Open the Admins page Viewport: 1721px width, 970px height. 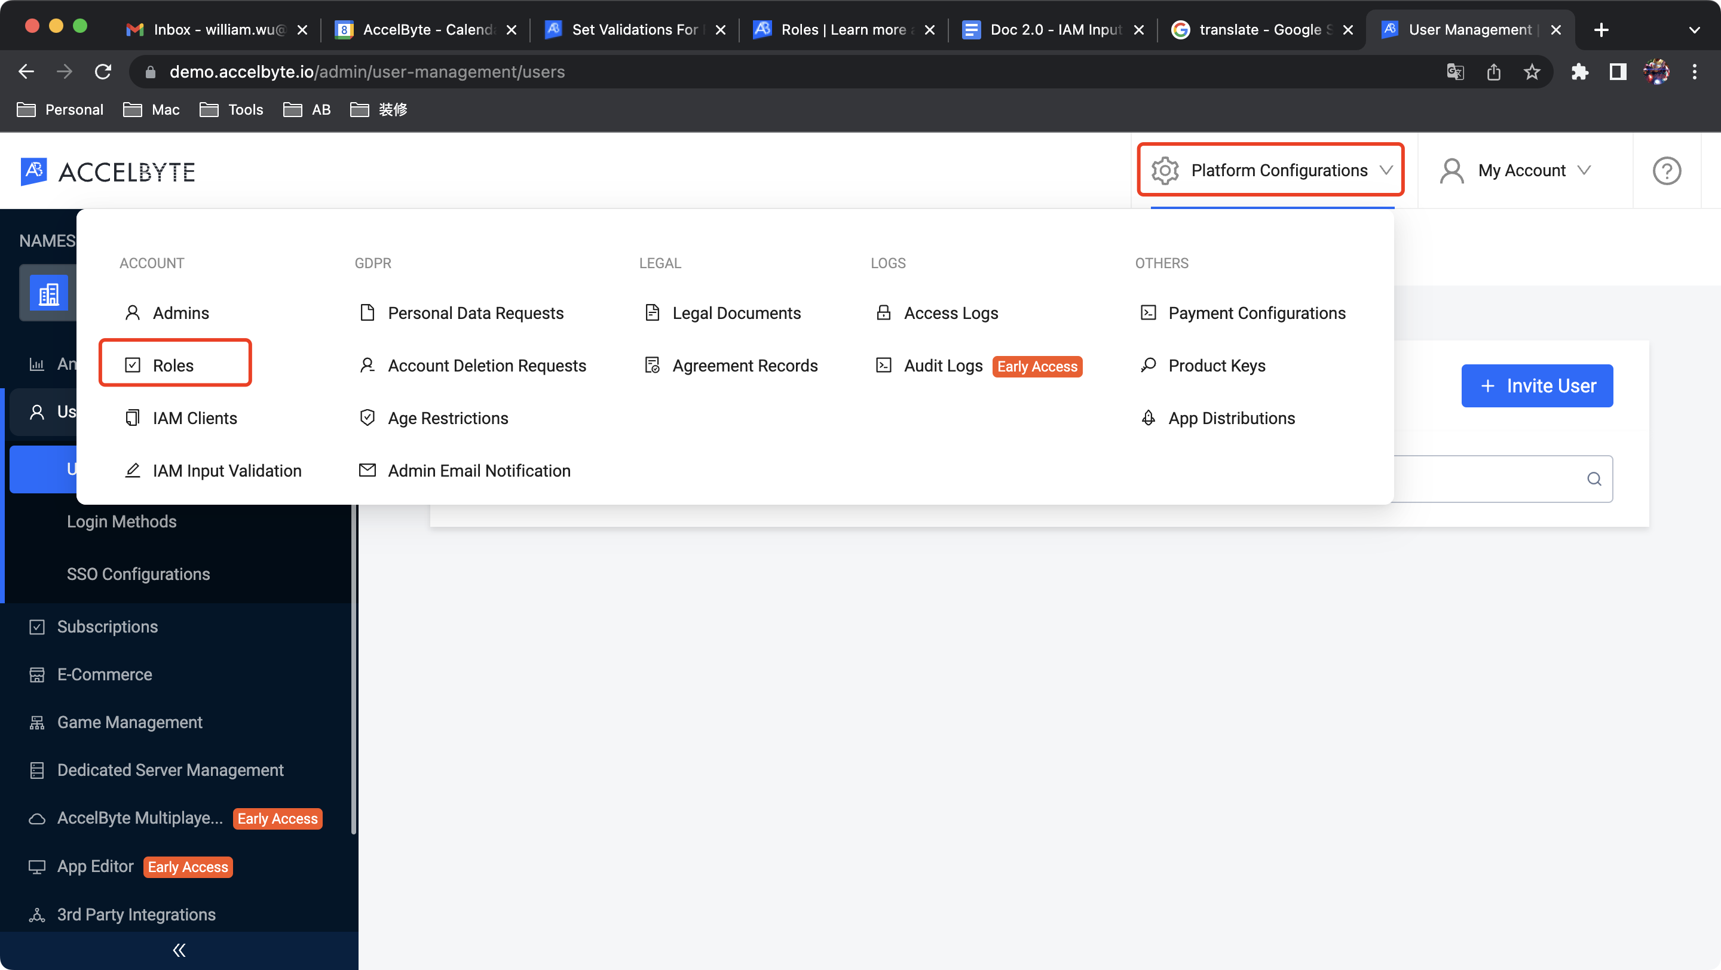[167, 312]
